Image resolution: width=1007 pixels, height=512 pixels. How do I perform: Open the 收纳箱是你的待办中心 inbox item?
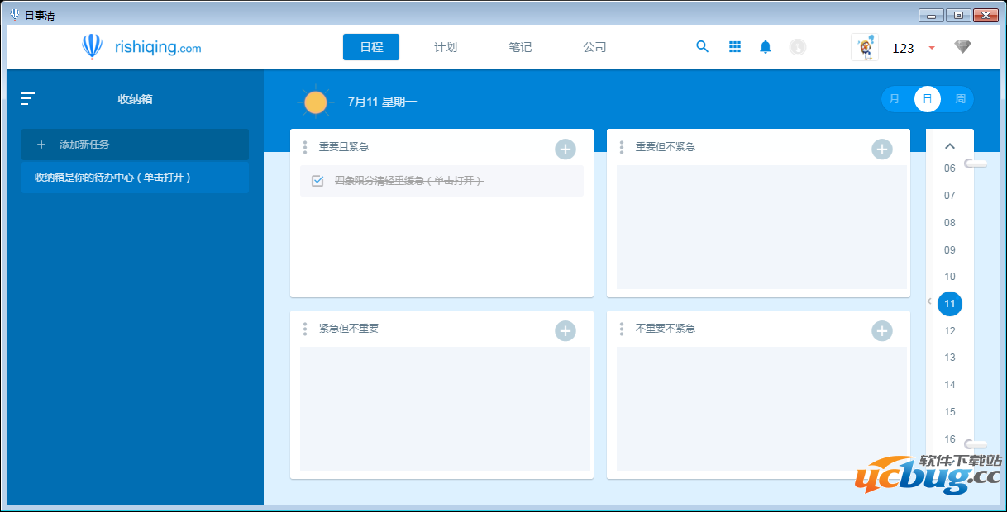pyautogui.click(x=135, y=178)
